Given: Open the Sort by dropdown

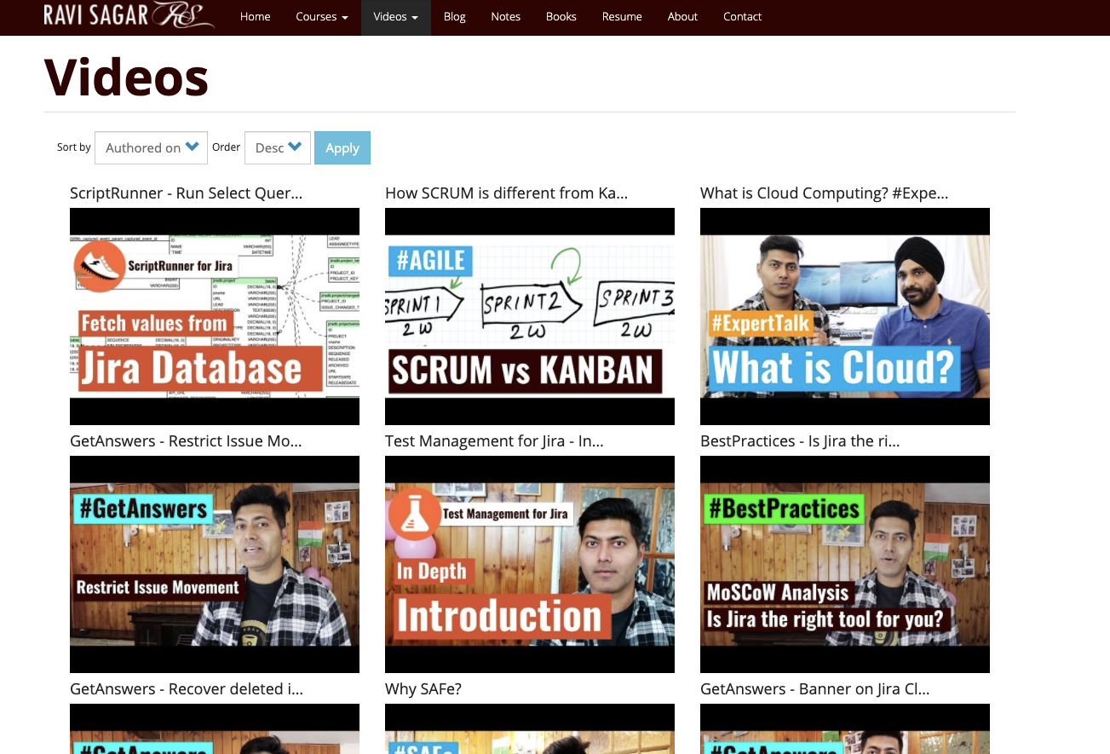Looking at the screenshot, I should [x=151, y=147].
